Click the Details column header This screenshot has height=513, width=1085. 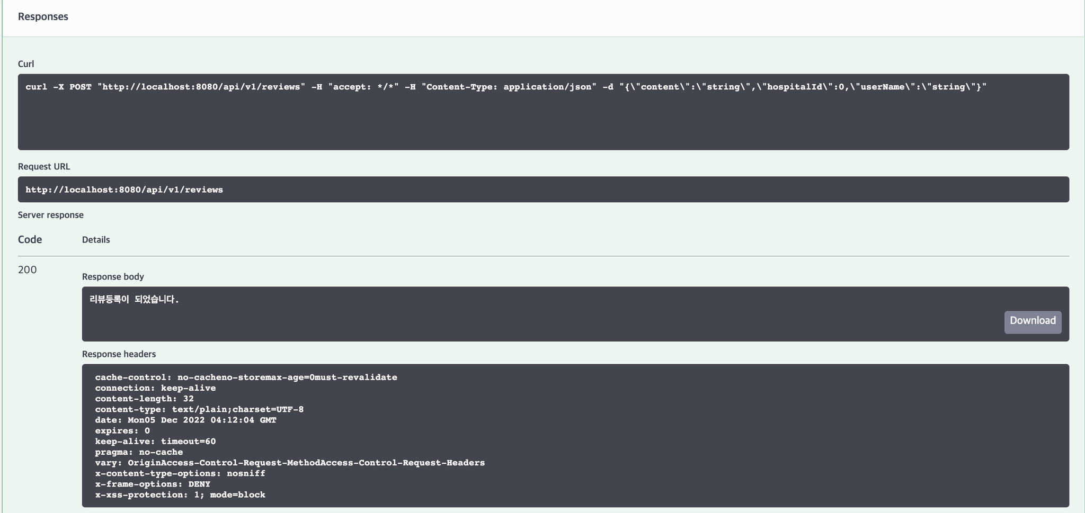96,240
